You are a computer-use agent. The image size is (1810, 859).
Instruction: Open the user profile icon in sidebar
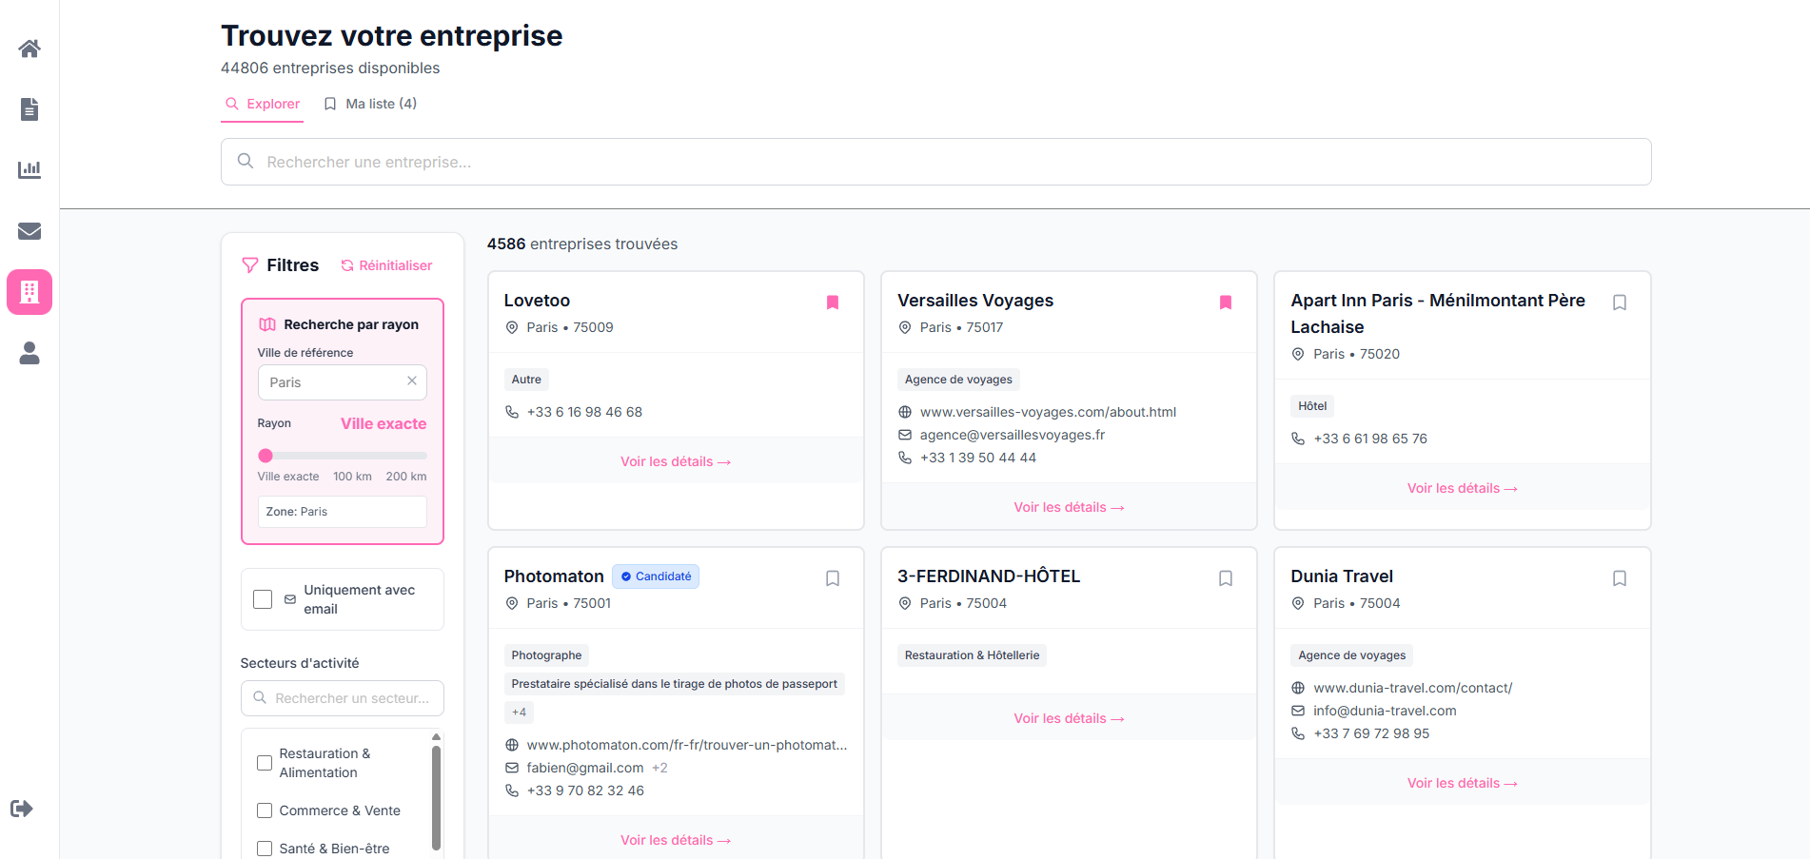(30, 353)
